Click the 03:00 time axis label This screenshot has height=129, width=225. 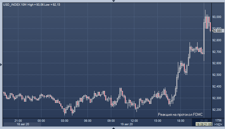coord(64,121)
